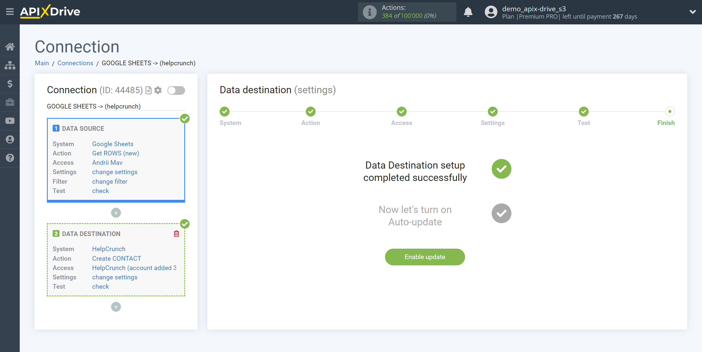Toggle the connection enable/disable switch

pyautogui.click(x=176, y=90)
